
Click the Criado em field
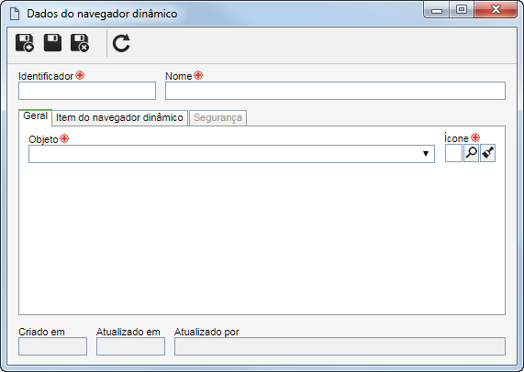point(53,346)
